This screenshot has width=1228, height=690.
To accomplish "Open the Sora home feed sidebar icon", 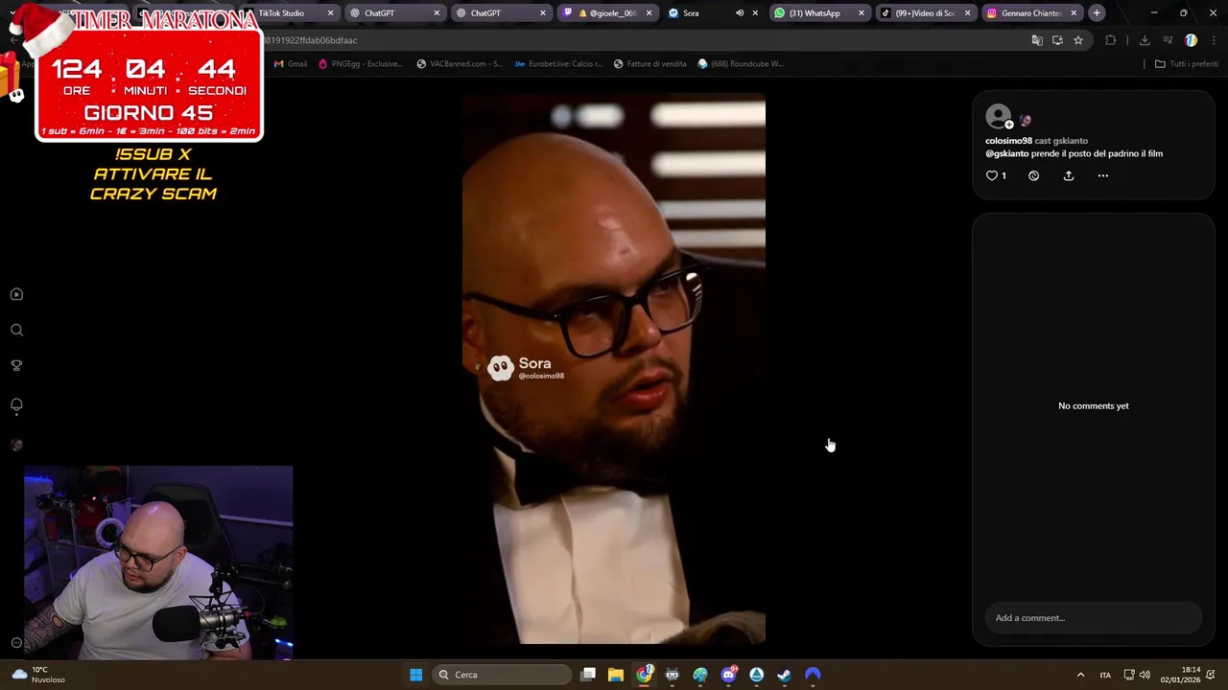I will tap(16, 294).
